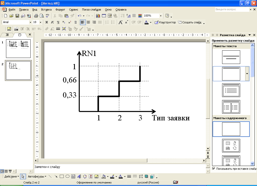Toggle left text alignment

83,22
